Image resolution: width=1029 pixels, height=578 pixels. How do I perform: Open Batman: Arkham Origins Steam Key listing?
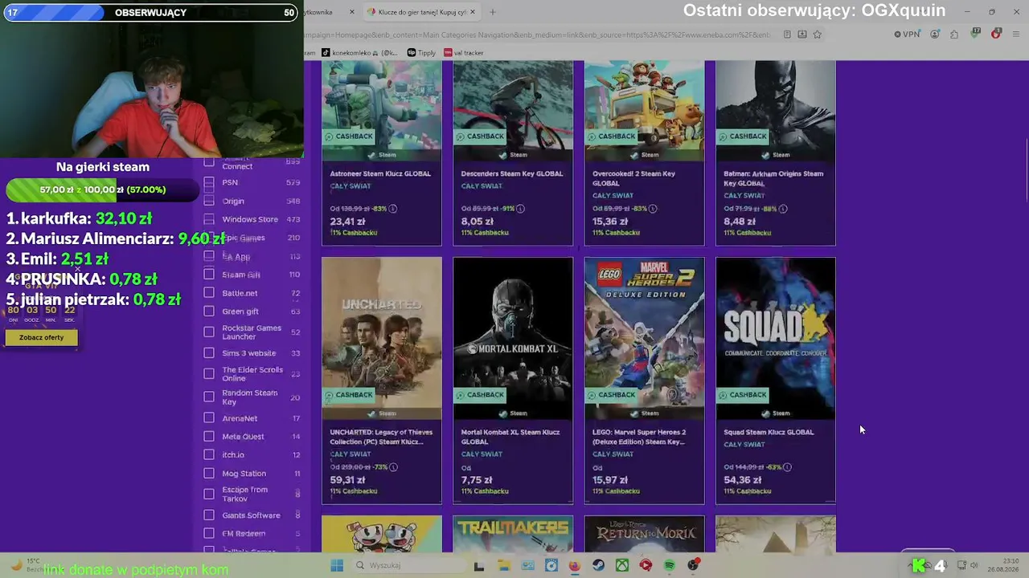pyautogui.click(x=773, y=178)
